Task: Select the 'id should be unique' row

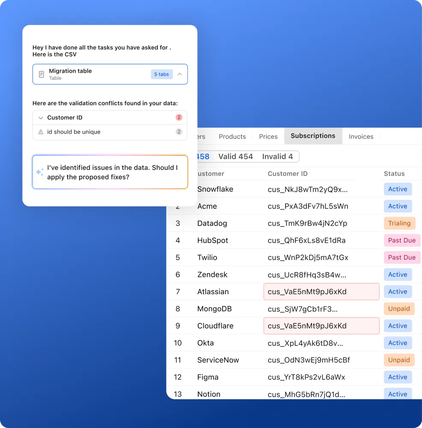Action: click(110, 132)
